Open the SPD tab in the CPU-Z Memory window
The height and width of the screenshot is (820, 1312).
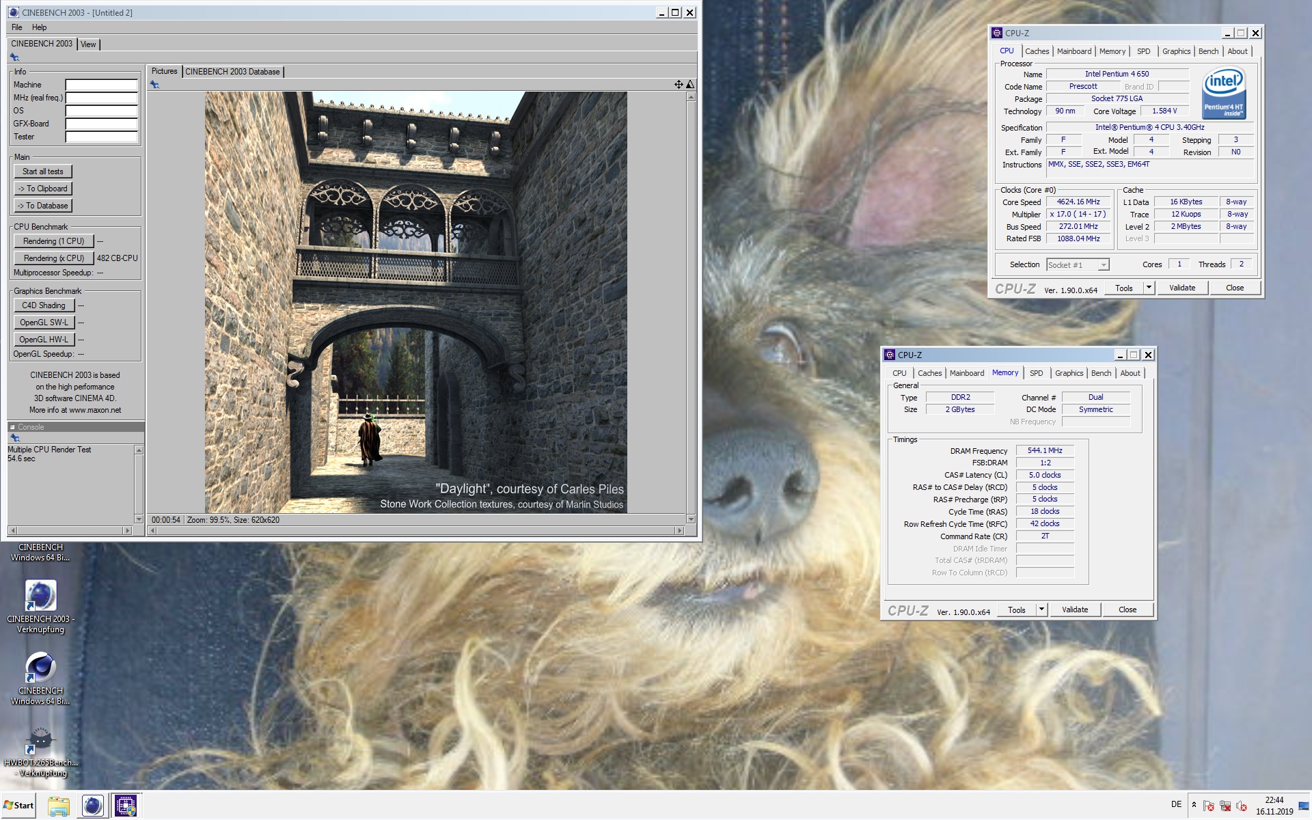[1036, 373]
